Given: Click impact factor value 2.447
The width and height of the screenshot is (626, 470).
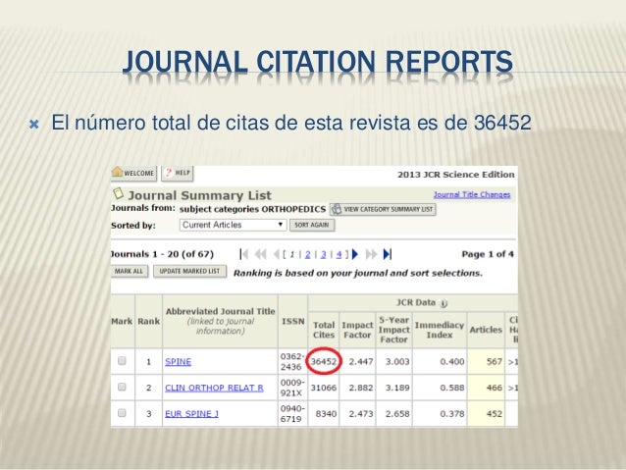Looking at the screenshot, I should (x=361, y=361).
